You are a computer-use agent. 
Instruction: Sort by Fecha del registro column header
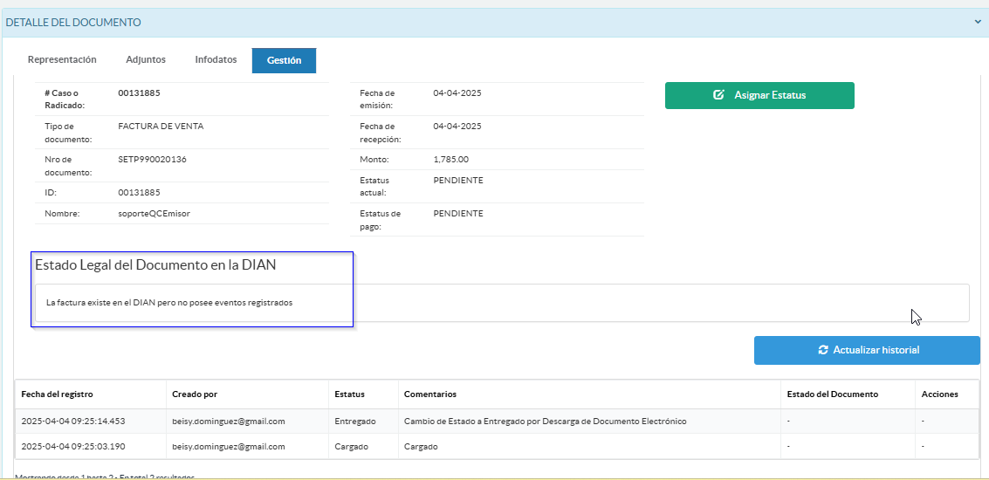57,394
